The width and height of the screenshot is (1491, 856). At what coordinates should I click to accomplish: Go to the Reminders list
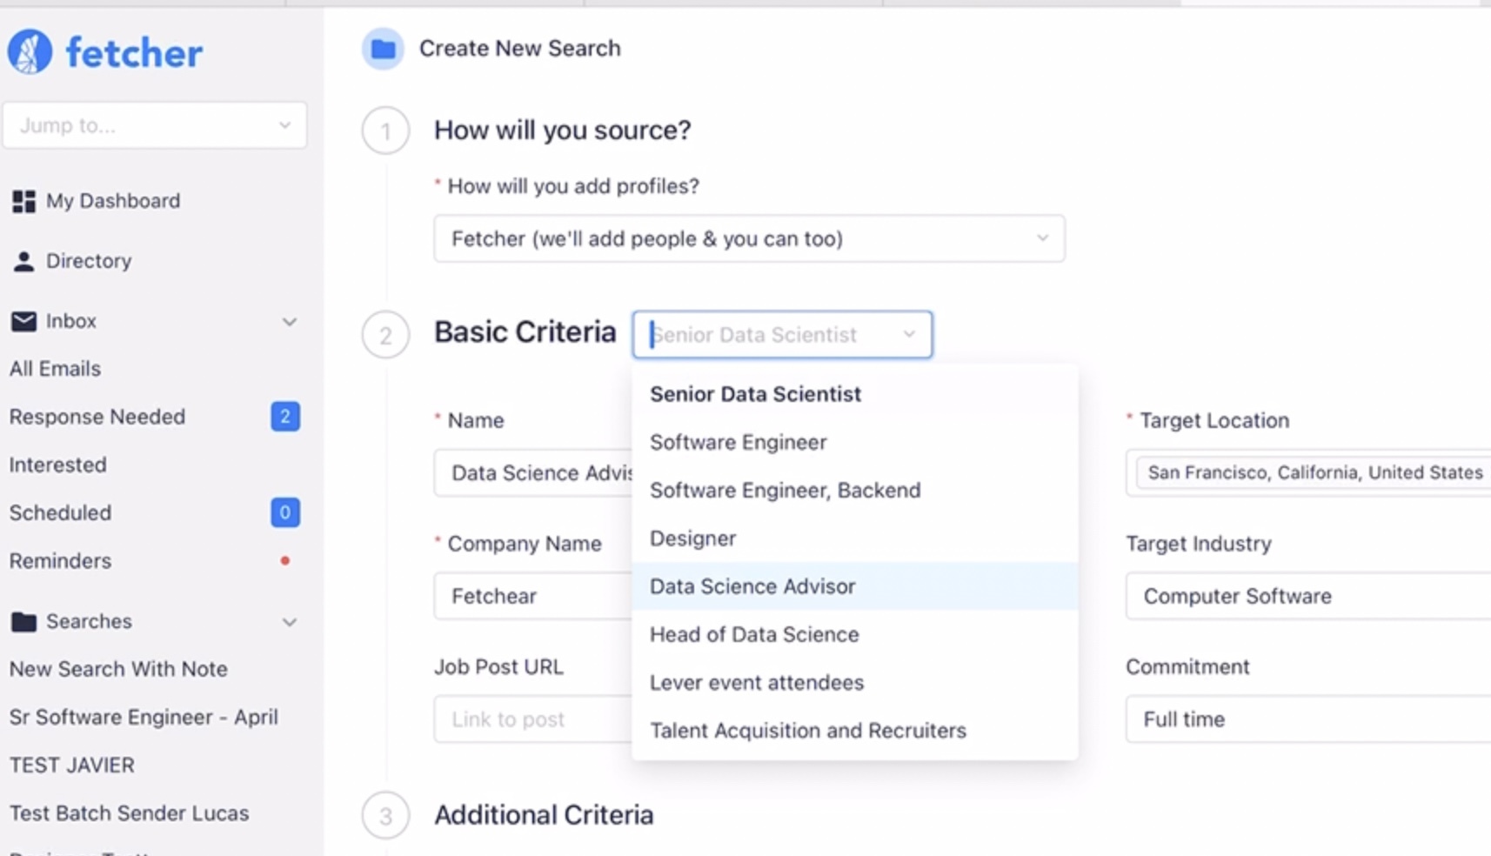point(61,561)
